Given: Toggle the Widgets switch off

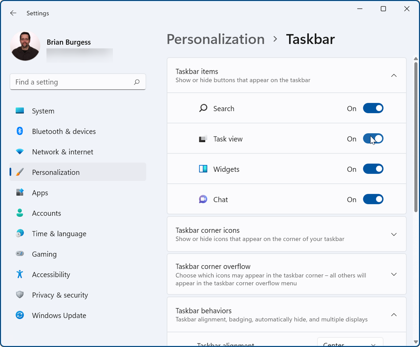Looking at the screenshot, I should tap(373, 169).
